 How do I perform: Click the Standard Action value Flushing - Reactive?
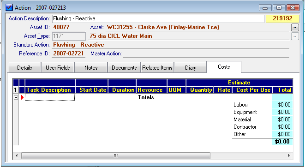78,45
